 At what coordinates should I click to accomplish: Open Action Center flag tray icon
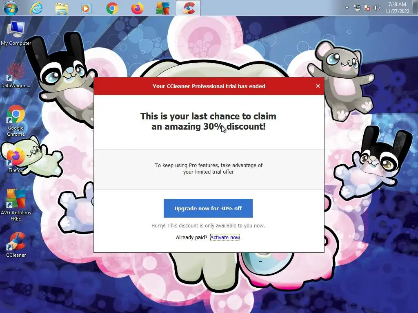pos(367,8)
